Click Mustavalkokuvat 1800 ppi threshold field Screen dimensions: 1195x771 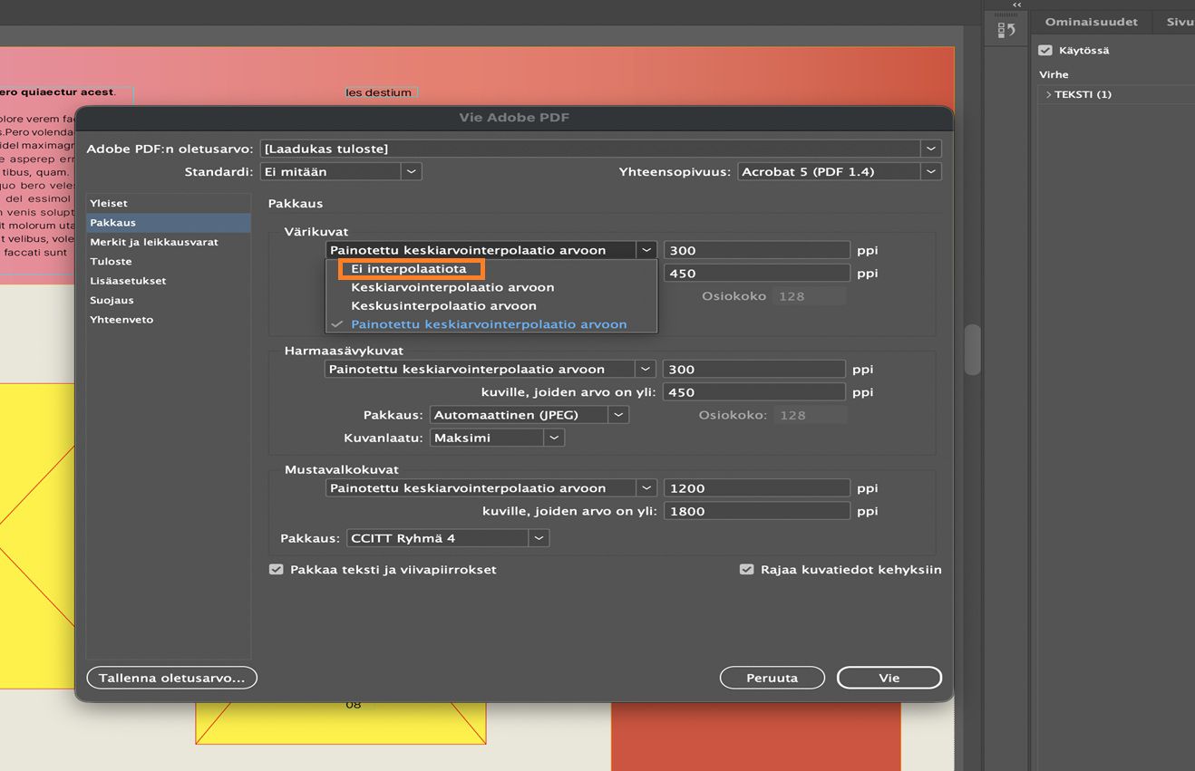[x=757, y=511]
